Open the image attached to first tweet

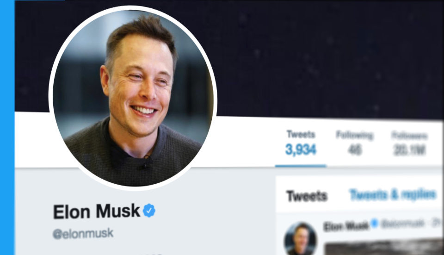click(384, 247)
